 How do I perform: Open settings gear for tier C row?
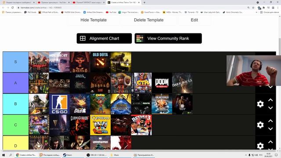point(260,125)
